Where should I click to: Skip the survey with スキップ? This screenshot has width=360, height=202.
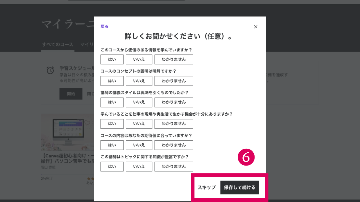click(x=207, y=187)
